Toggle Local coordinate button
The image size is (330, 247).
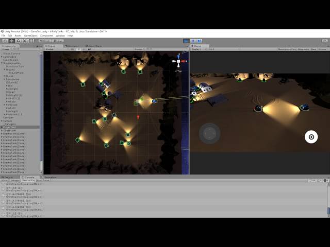point(57,41)
